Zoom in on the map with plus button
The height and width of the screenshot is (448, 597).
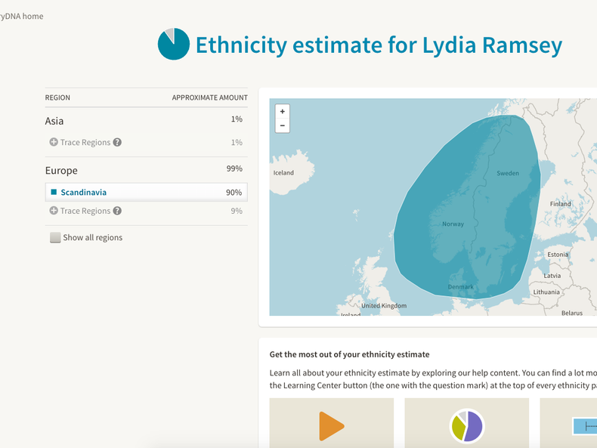pos(283,112)
